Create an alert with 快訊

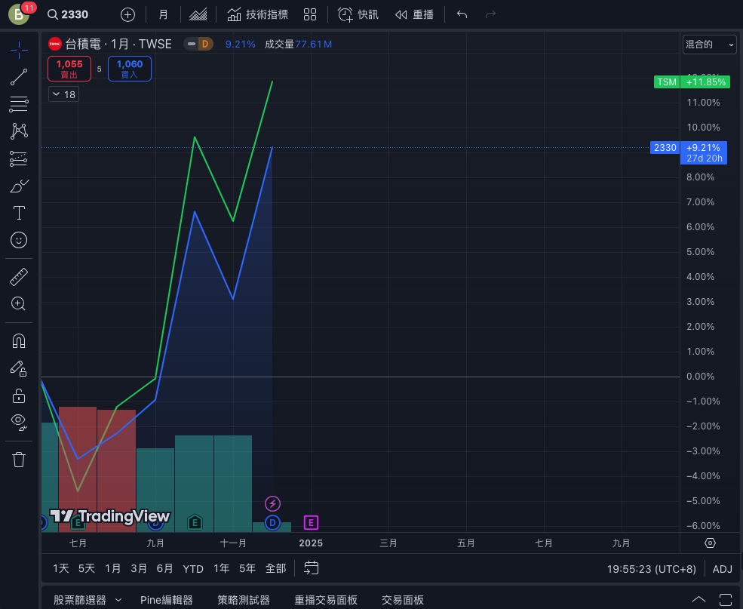(x=358, y=14)
